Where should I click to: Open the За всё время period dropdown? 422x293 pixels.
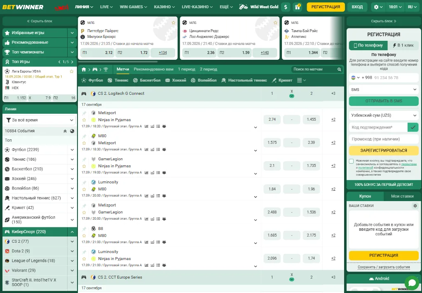click(40, 120)
